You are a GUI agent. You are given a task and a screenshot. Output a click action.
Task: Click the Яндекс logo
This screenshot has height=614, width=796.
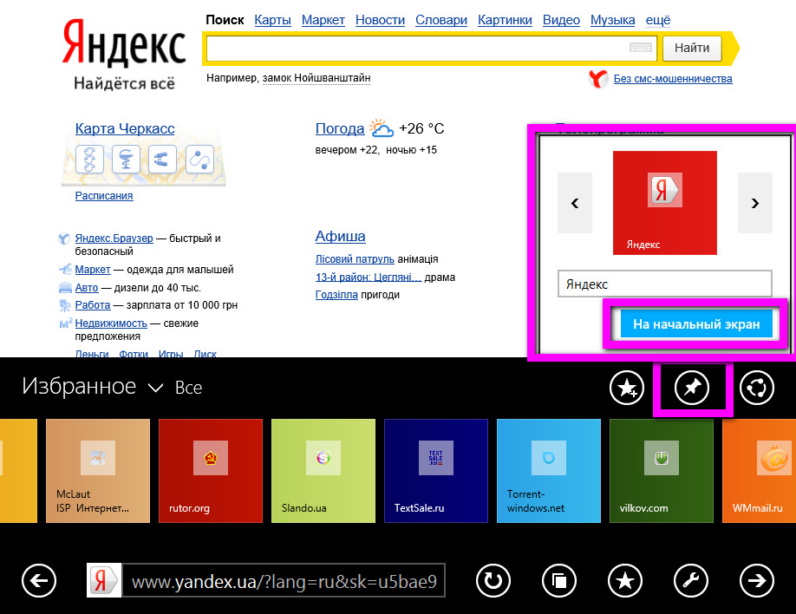click(124, 45)
